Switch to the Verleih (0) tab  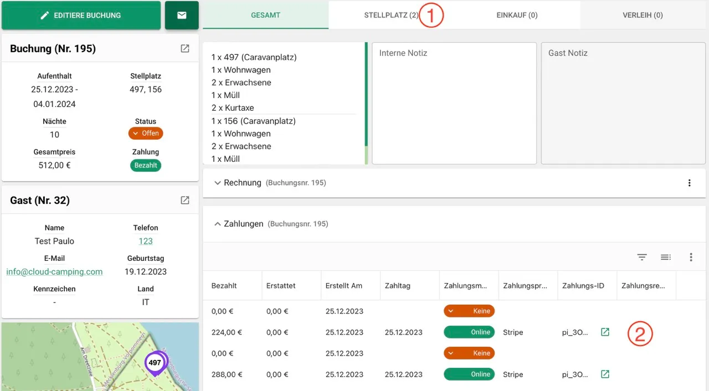[643, 15]
